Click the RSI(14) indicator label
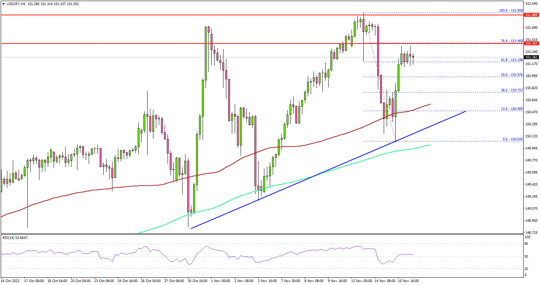 (x=15, y=238)
